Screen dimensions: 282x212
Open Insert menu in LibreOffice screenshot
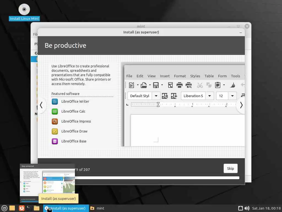coord(165,76)
